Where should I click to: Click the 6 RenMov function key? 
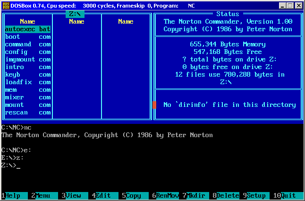point(166,195)
